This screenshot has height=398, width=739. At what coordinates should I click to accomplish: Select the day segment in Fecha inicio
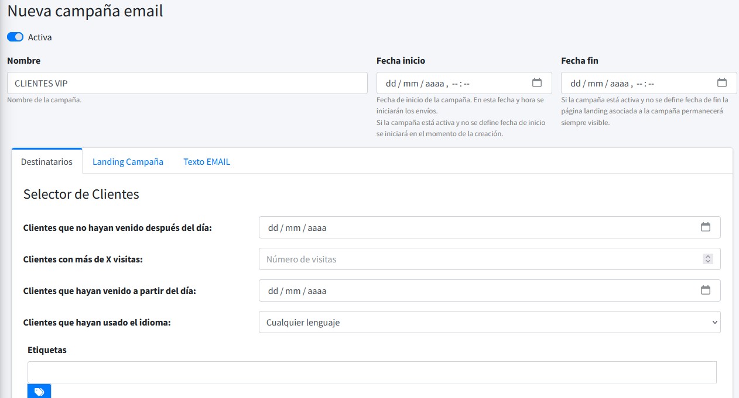(x=391, y=84)
